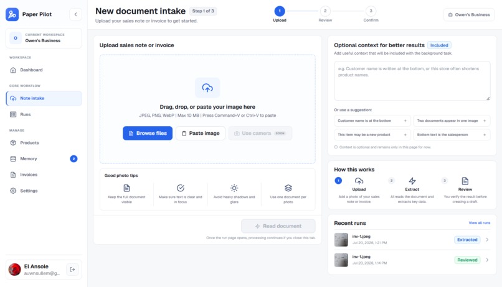Click the Note intake cloud upload icon
The height and width of the screenshot is (287, 502).
tap(13, 98)
